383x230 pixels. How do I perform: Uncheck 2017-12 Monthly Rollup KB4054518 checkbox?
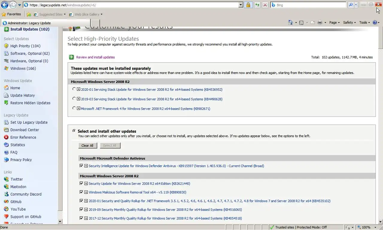(x=81, y=218)
